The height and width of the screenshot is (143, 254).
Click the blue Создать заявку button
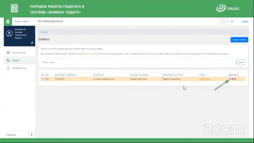click(239, 40)
